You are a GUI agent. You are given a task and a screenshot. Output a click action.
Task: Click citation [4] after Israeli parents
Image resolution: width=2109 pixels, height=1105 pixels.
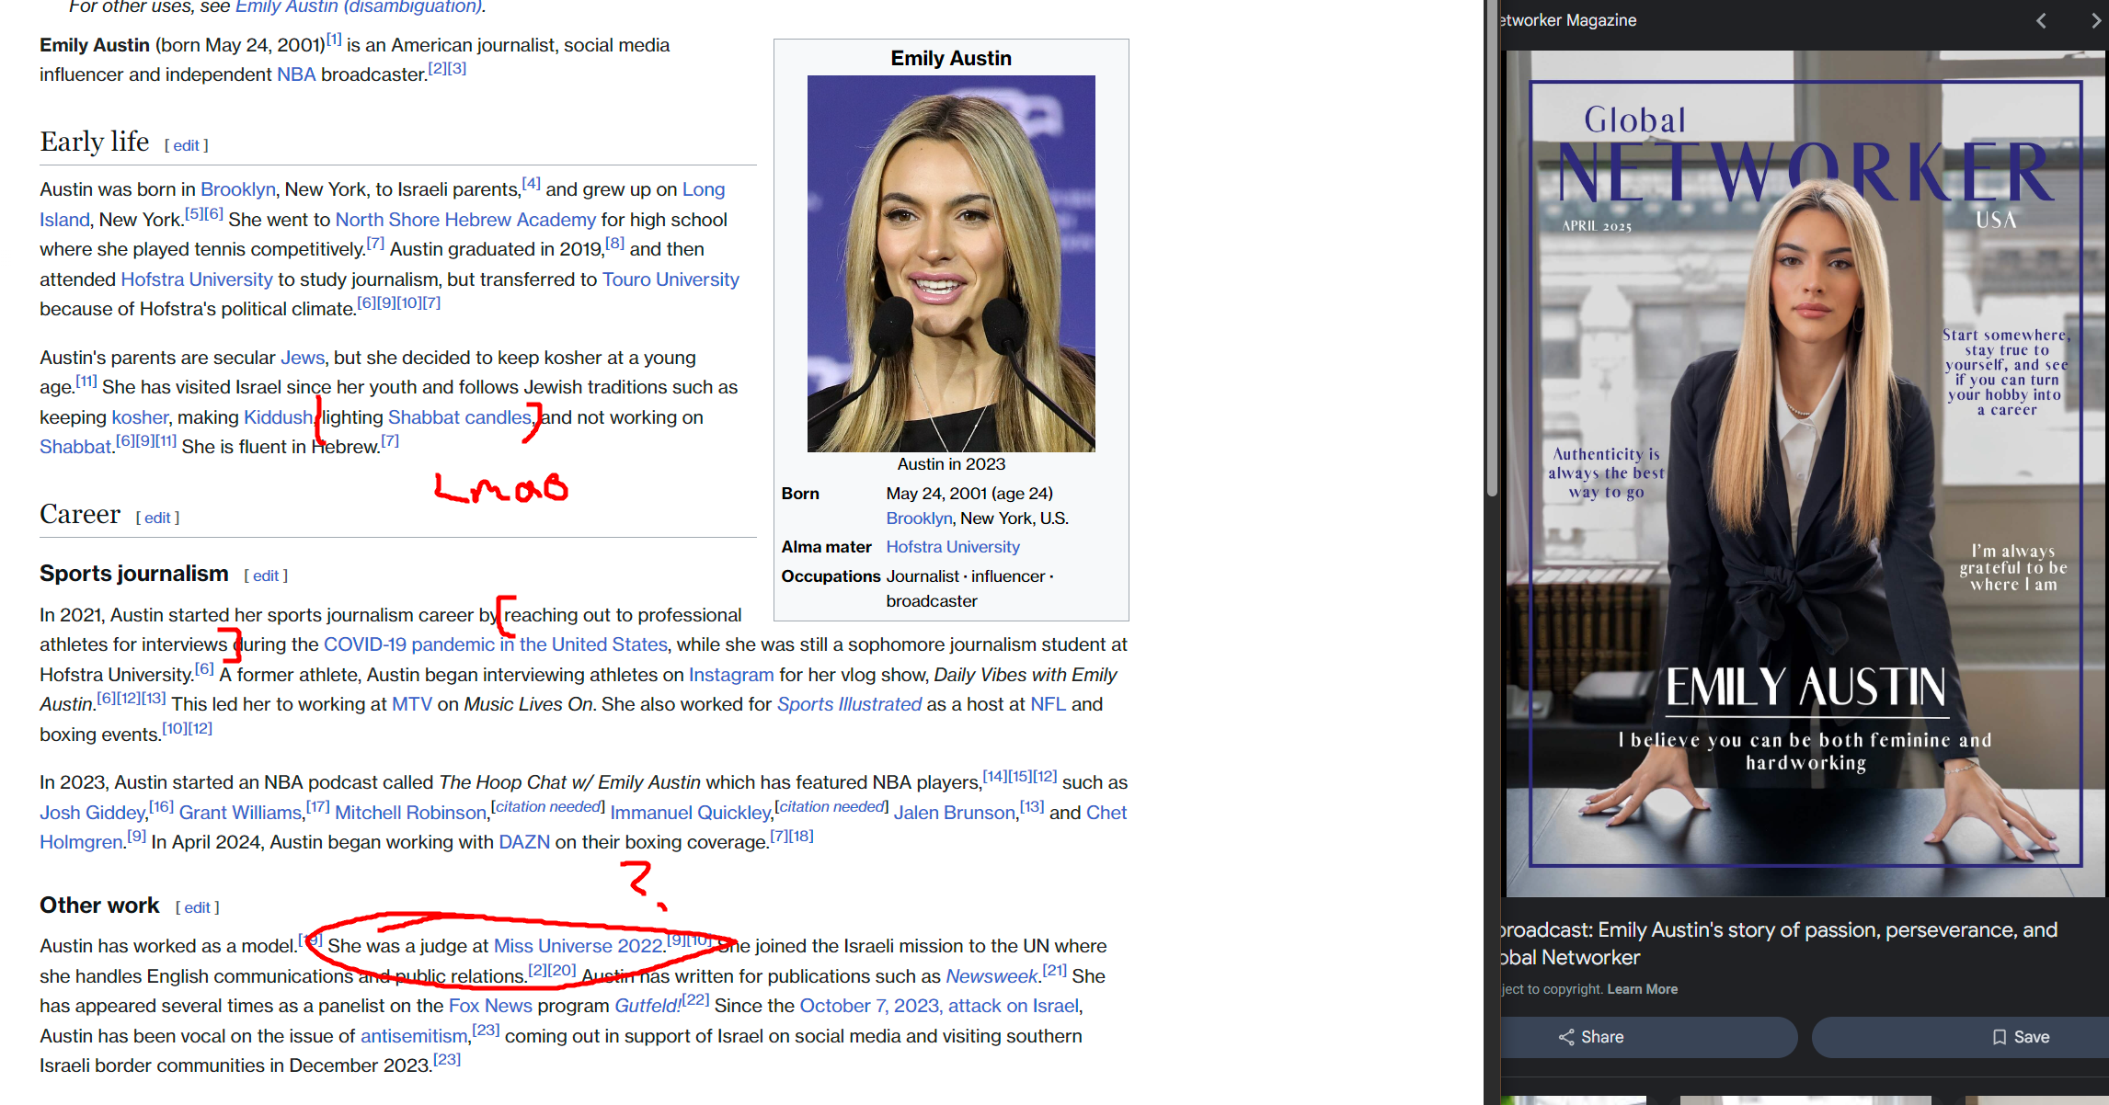point(531,183)
